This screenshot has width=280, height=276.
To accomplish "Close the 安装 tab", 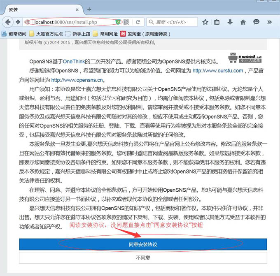I will pos(77,9).
